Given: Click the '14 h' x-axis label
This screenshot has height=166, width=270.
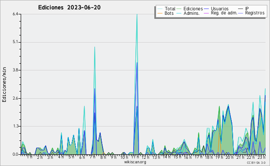Looking at the screenshot, I should click(166, 157).
